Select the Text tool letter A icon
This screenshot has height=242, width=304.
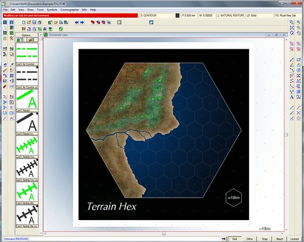click(292, 97)
